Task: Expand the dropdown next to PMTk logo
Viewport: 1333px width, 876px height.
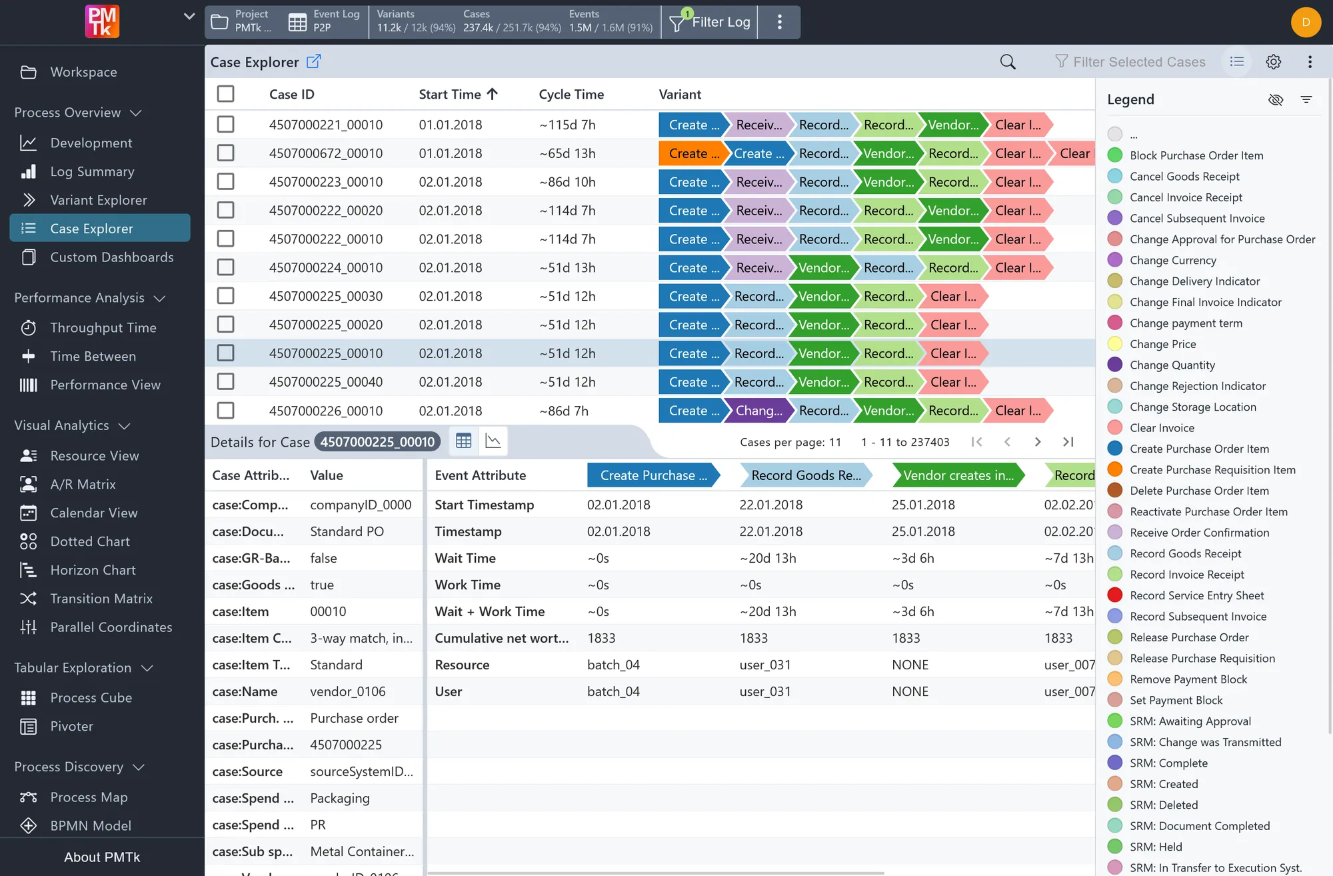Action: [x=189, y=16]
